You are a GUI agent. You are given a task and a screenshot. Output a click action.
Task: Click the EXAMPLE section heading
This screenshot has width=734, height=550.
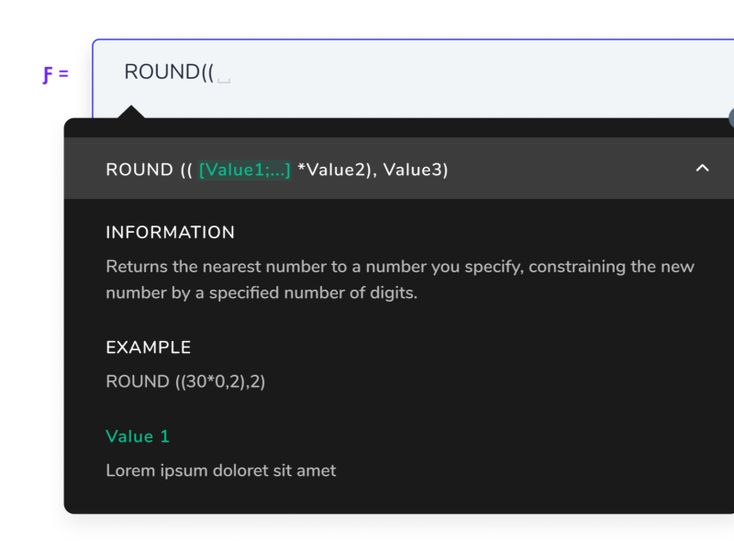(148, 347)
